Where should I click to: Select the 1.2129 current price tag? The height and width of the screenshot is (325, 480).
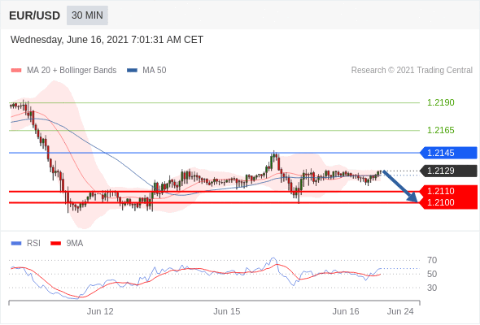click(448, 171)
